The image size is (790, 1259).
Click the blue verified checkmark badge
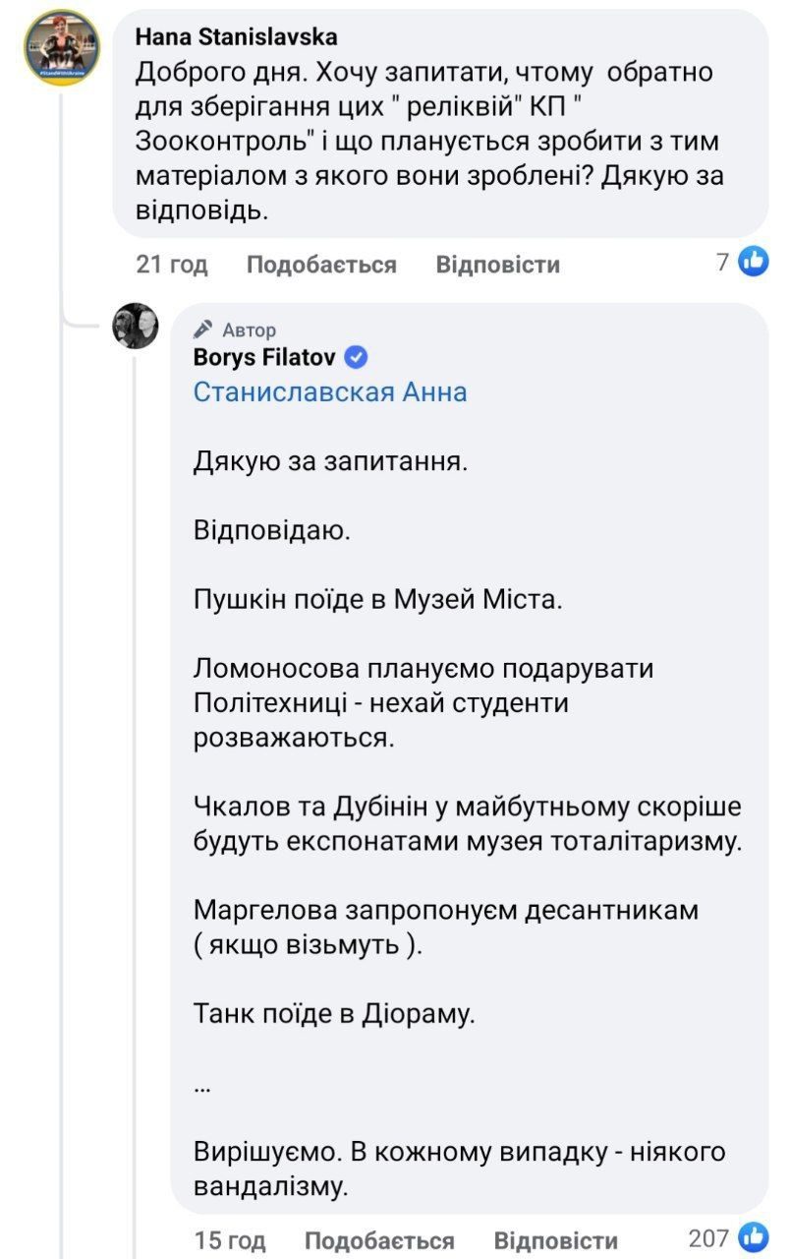[x=358, y=357]
